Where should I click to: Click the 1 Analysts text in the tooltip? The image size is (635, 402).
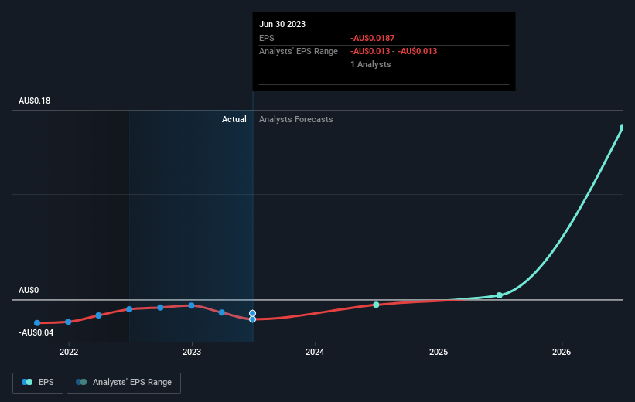pos(371,64)
